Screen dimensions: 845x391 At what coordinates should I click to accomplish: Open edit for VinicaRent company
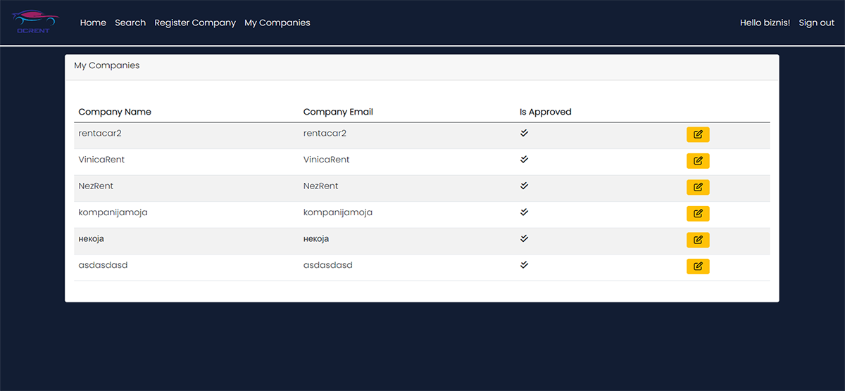tap(697, 161)
